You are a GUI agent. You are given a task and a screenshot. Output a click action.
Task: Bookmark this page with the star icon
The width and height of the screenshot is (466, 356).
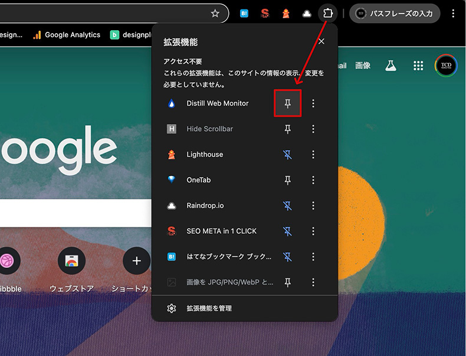215,13
